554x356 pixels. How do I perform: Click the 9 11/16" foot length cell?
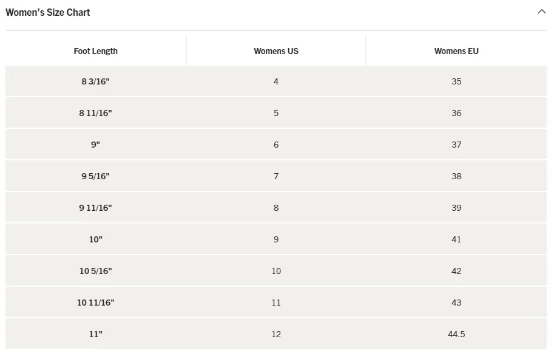(x=96, y=208)
